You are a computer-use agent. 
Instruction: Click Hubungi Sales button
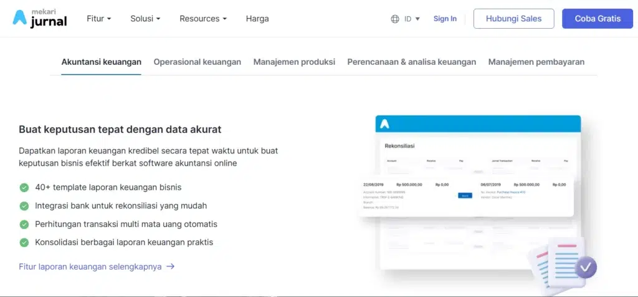coord(513,19)
